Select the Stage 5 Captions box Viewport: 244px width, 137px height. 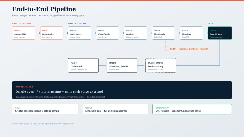(x=135, y=33)
